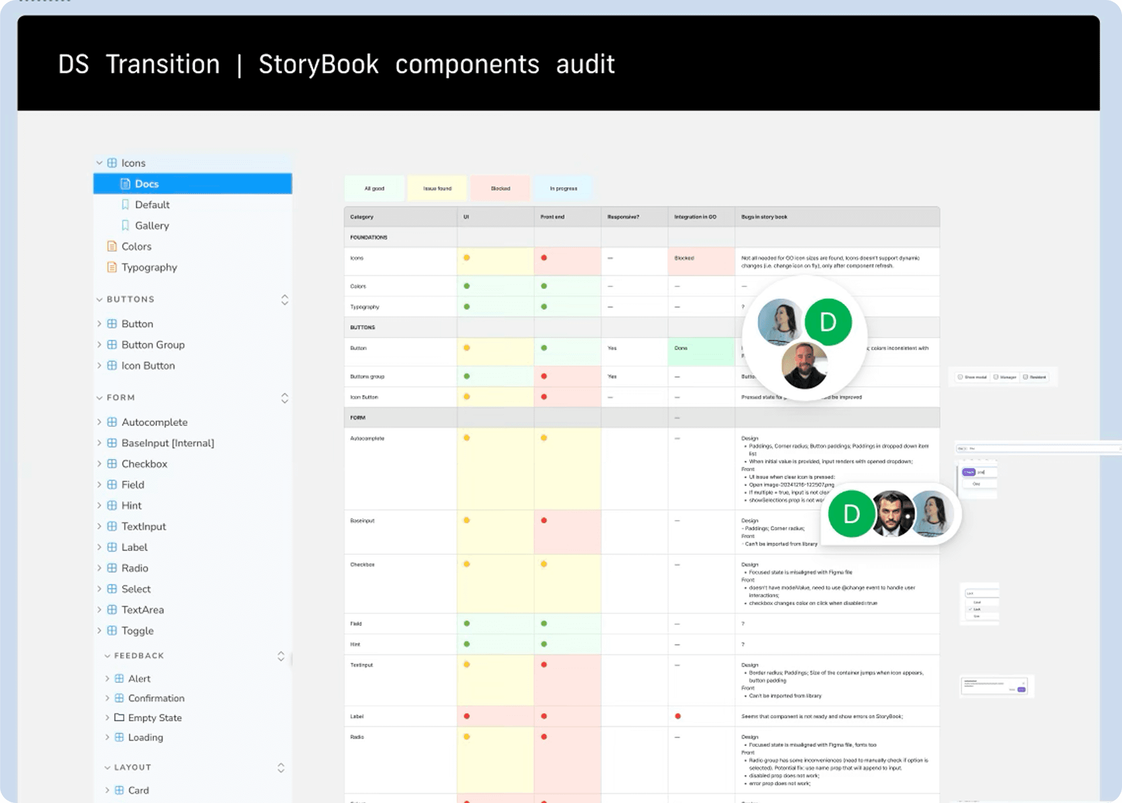Click the Typography document icon

(112, 267)
